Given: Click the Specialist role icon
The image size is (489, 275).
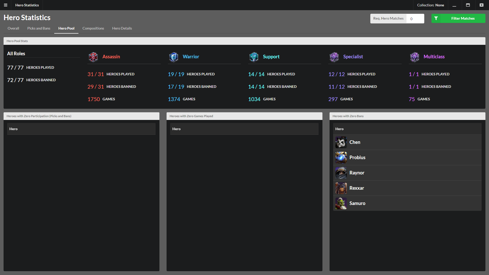Looking at the screenshot, I should [x=334, y=57].
